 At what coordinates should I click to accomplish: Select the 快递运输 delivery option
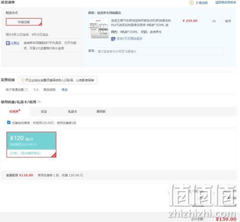click(24, 22)
